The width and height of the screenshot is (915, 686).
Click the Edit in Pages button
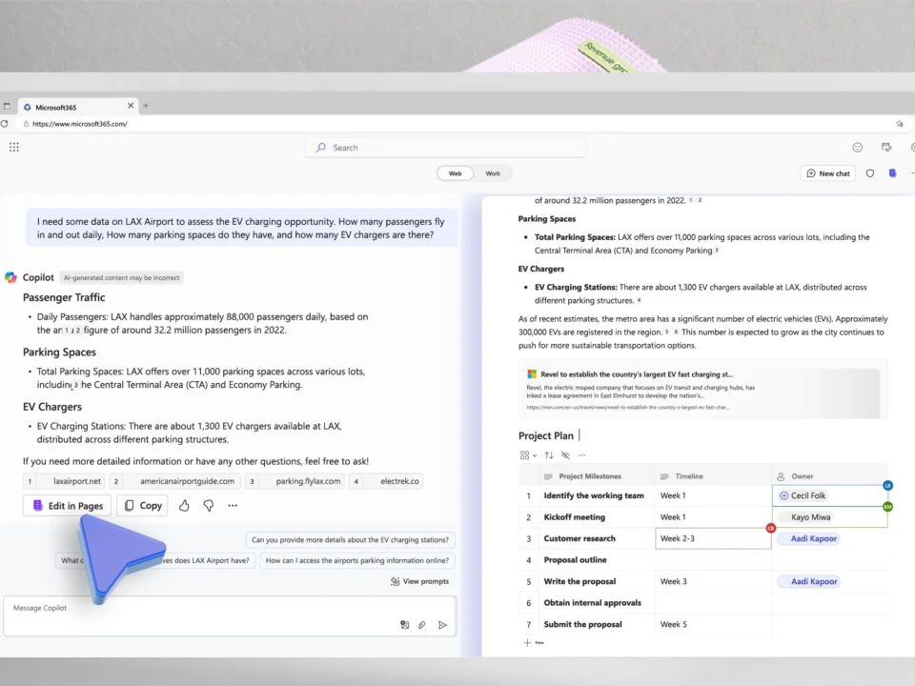coord(68,506)
